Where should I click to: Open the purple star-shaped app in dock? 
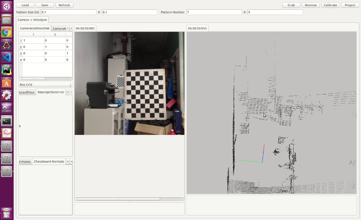[7, 45]
